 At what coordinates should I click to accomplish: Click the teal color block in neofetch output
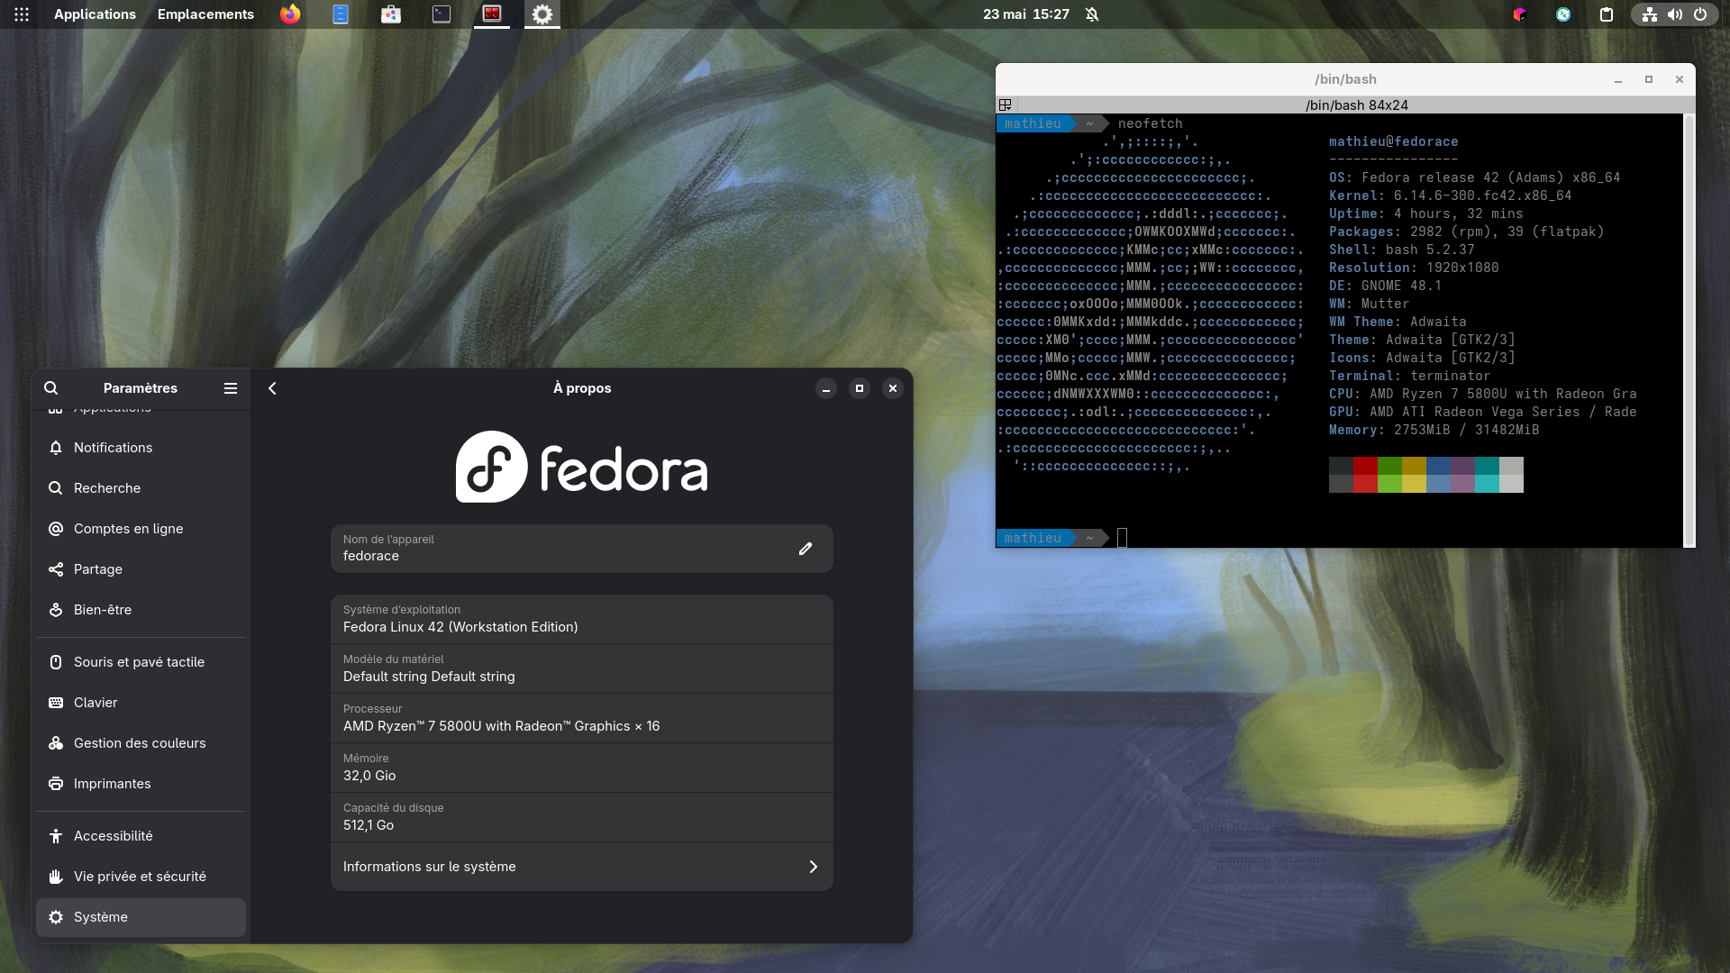(x=1487, y=475)
